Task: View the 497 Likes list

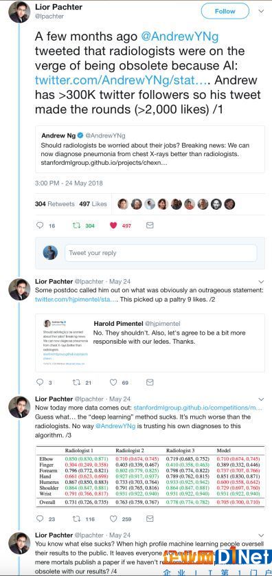Action: coord(93,204)
